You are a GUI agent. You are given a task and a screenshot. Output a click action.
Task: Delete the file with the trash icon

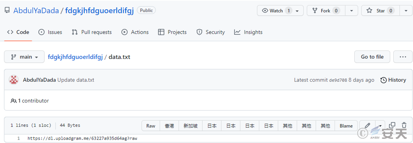point(404,125)
